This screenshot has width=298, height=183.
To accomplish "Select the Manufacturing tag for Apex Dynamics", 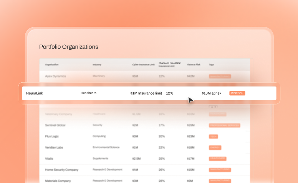I will [x=220, y=76].
